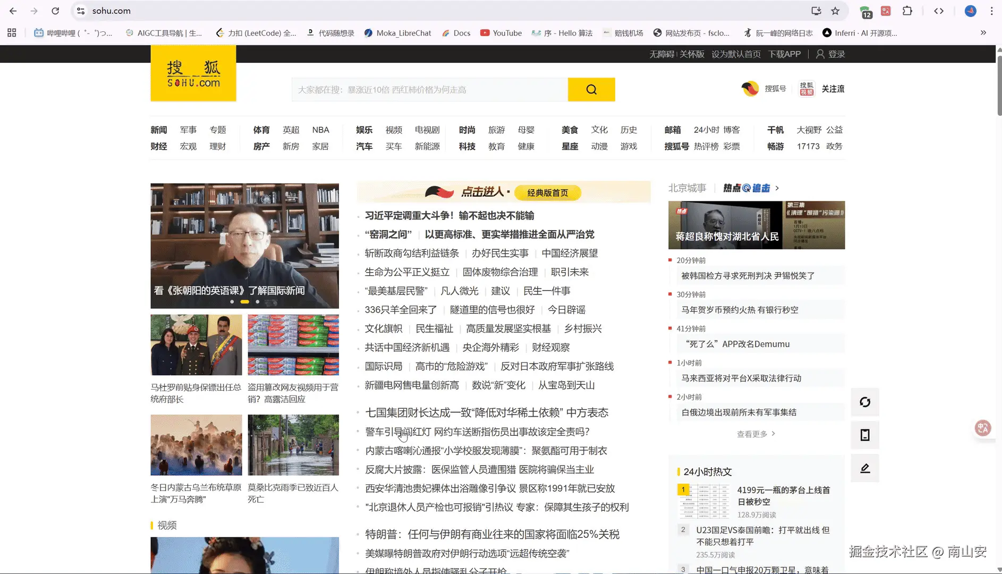The height and width of the screenshot is (574, 1002).
Task: Click the yellow search magnifier button
Action: (591, 89)
